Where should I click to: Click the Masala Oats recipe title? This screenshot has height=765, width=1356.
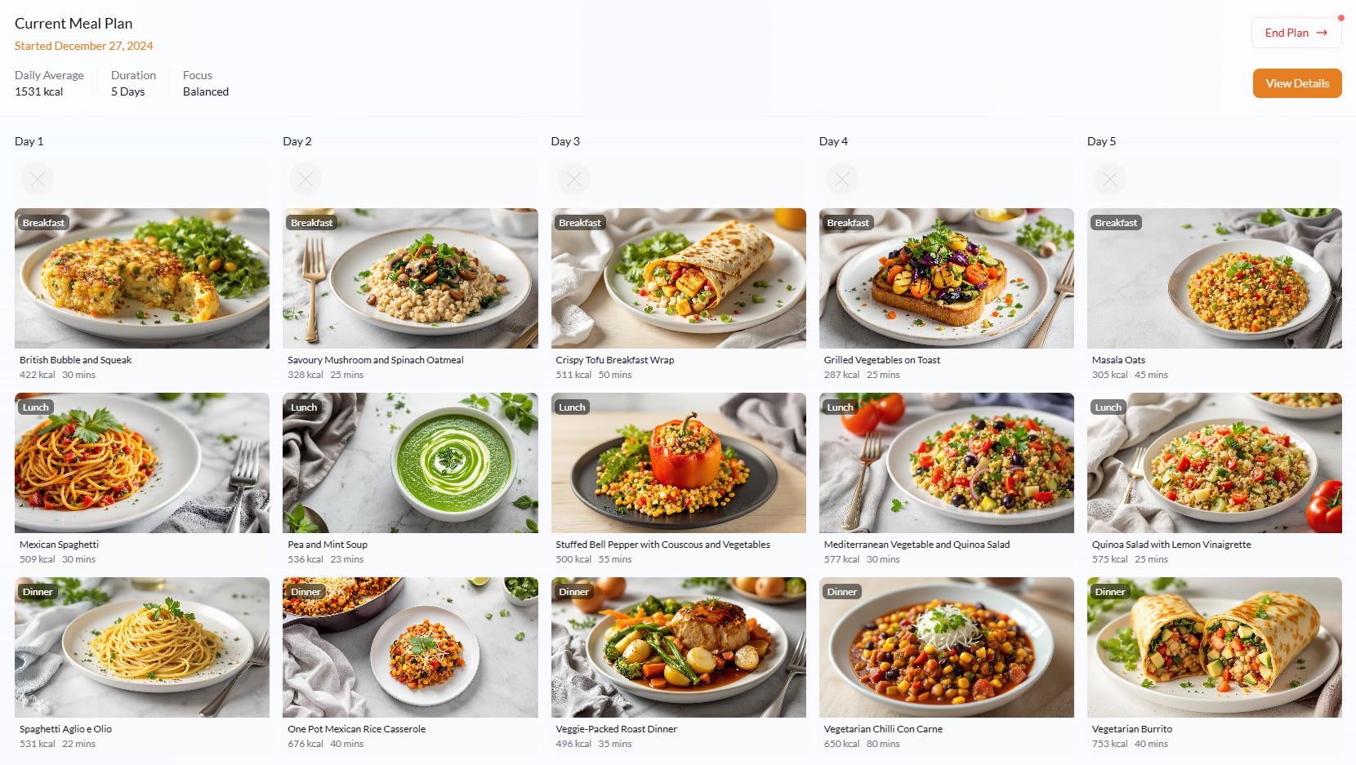point(1118,360)
